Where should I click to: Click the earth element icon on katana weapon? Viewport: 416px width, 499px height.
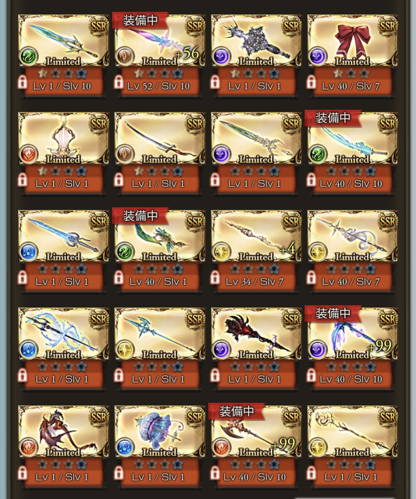click(x=125, y=154)
